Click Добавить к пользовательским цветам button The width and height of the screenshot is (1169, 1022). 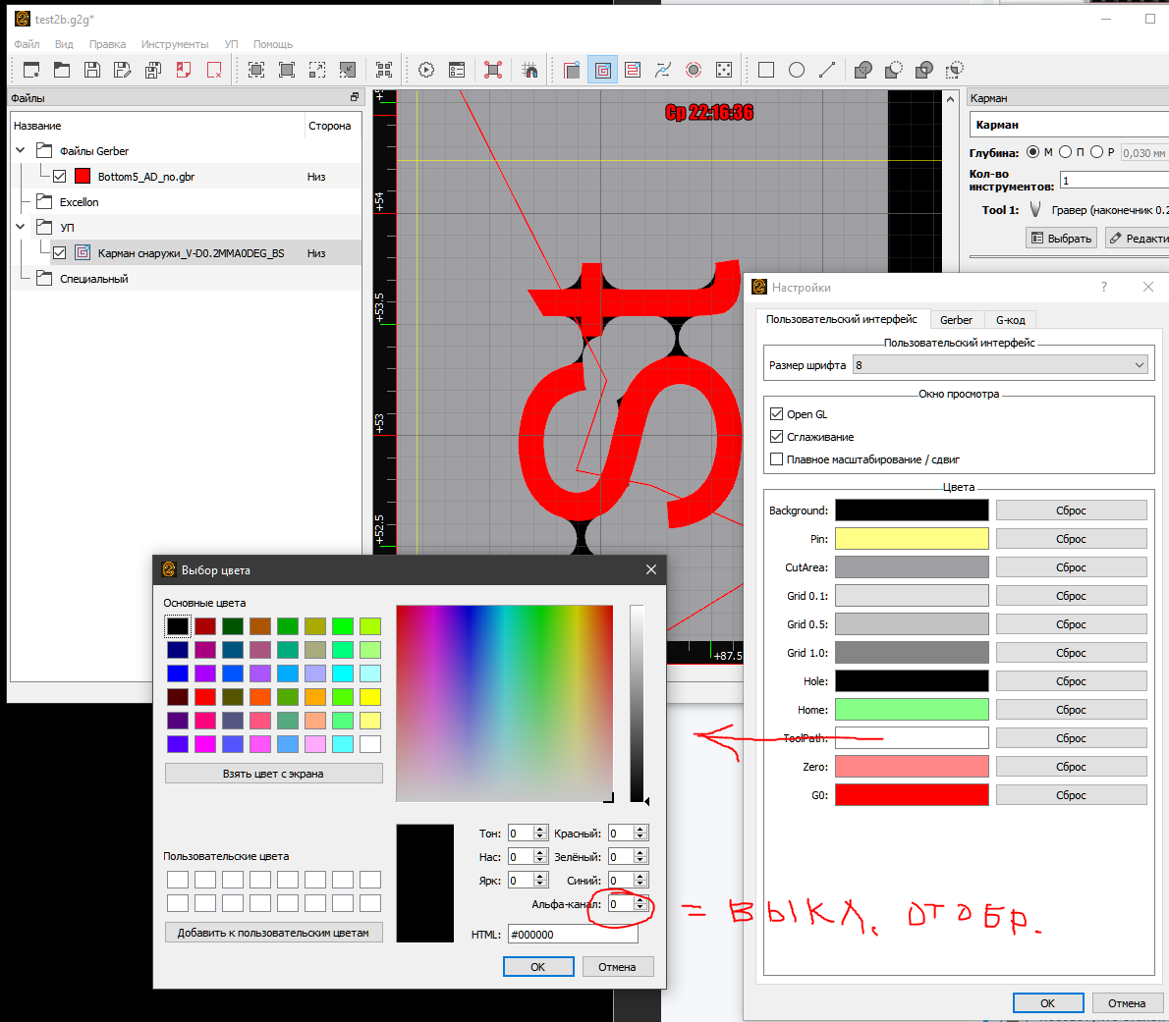(x=274, y=933)
